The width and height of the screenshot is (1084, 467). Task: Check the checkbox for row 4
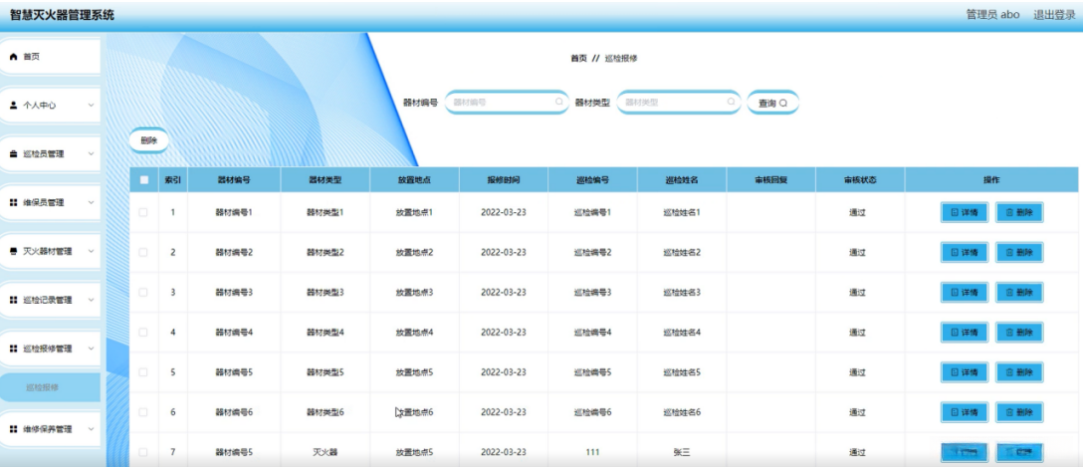click(143, 333)
